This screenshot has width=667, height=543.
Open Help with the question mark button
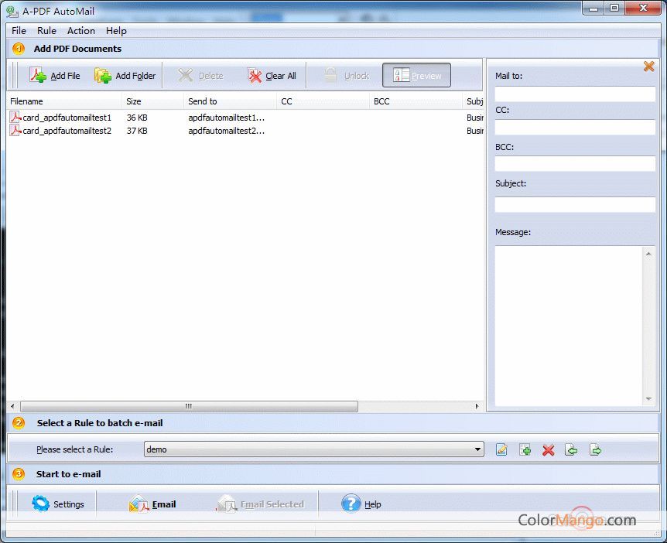(x=361, y=504)
